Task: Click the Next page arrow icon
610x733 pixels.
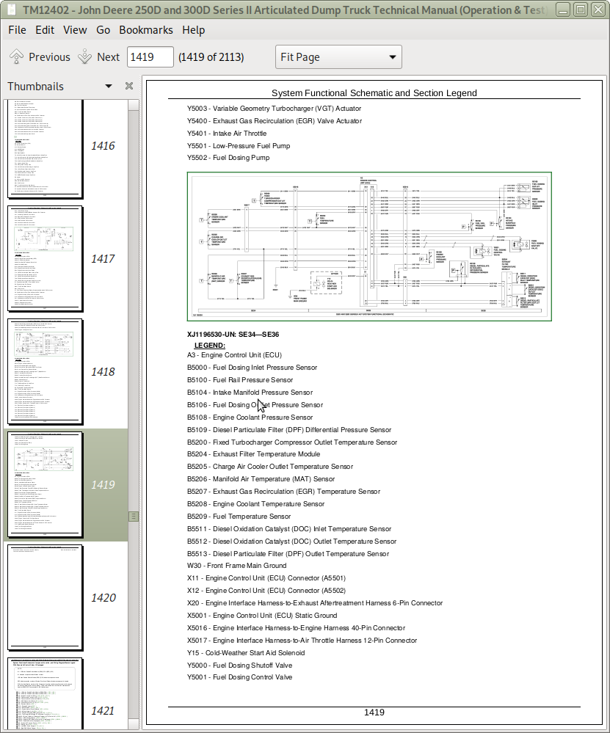Action: click(84, 57)
